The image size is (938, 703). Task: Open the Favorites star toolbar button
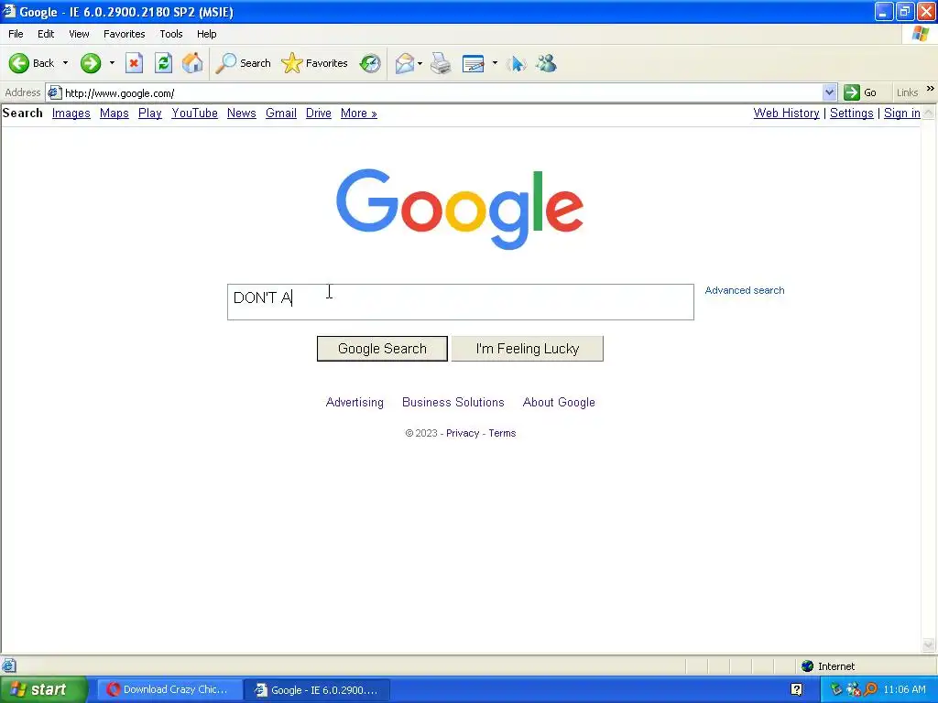tap(314, 63)
